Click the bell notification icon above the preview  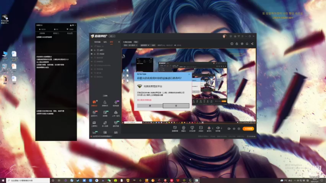pyautogui.click(x=247, y=44)
